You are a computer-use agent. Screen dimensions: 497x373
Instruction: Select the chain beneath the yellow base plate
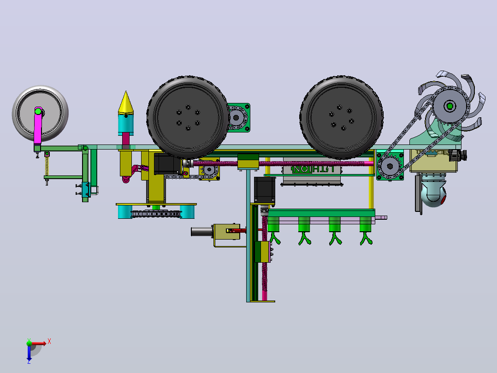tap(156, 214)
